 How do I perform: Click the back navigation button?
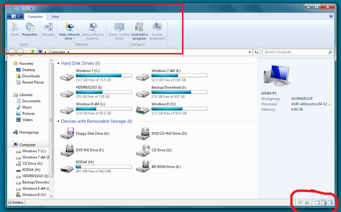12,52
